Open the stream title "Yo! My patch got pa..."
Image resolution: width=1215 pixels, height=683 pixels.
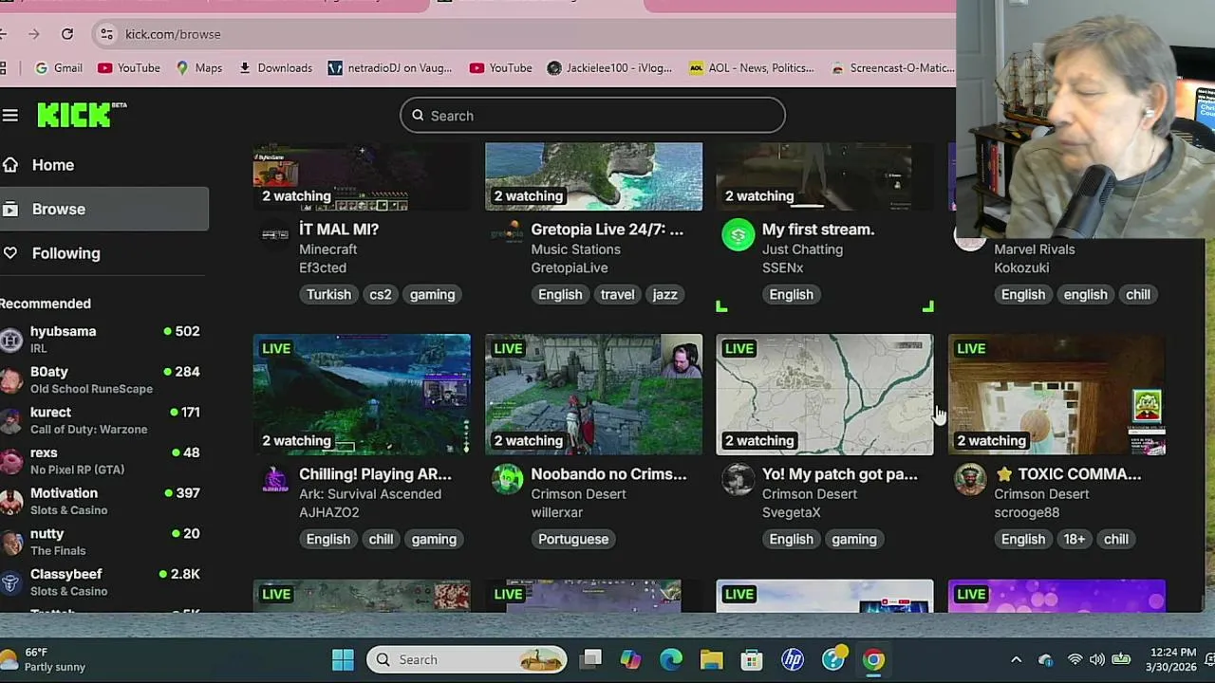[840, 474]
